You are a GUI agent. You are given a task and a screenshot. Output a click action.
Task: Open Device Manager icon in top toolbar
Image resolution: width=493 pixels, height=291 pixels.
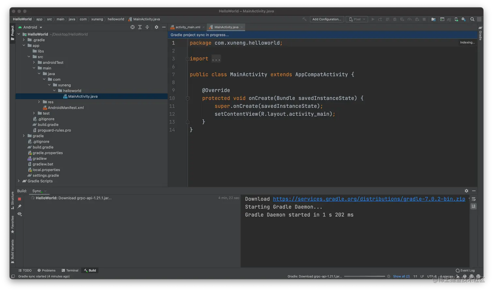click(456, 19)
